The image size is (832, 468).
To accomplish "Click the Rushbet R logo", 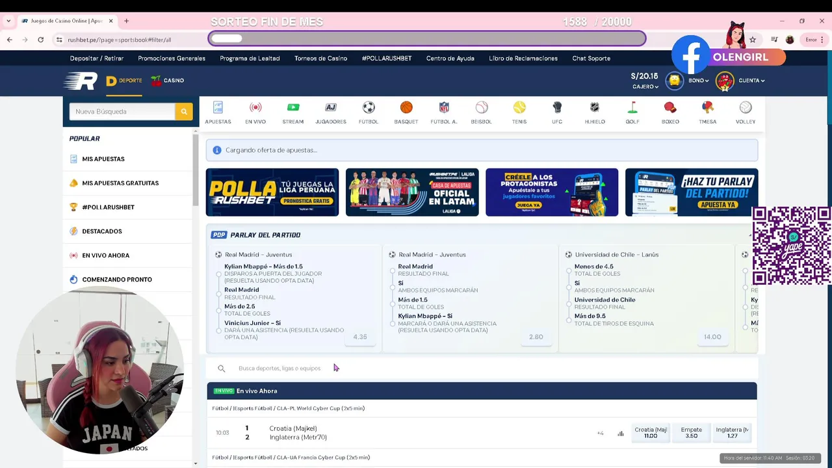I will (81, 81).
